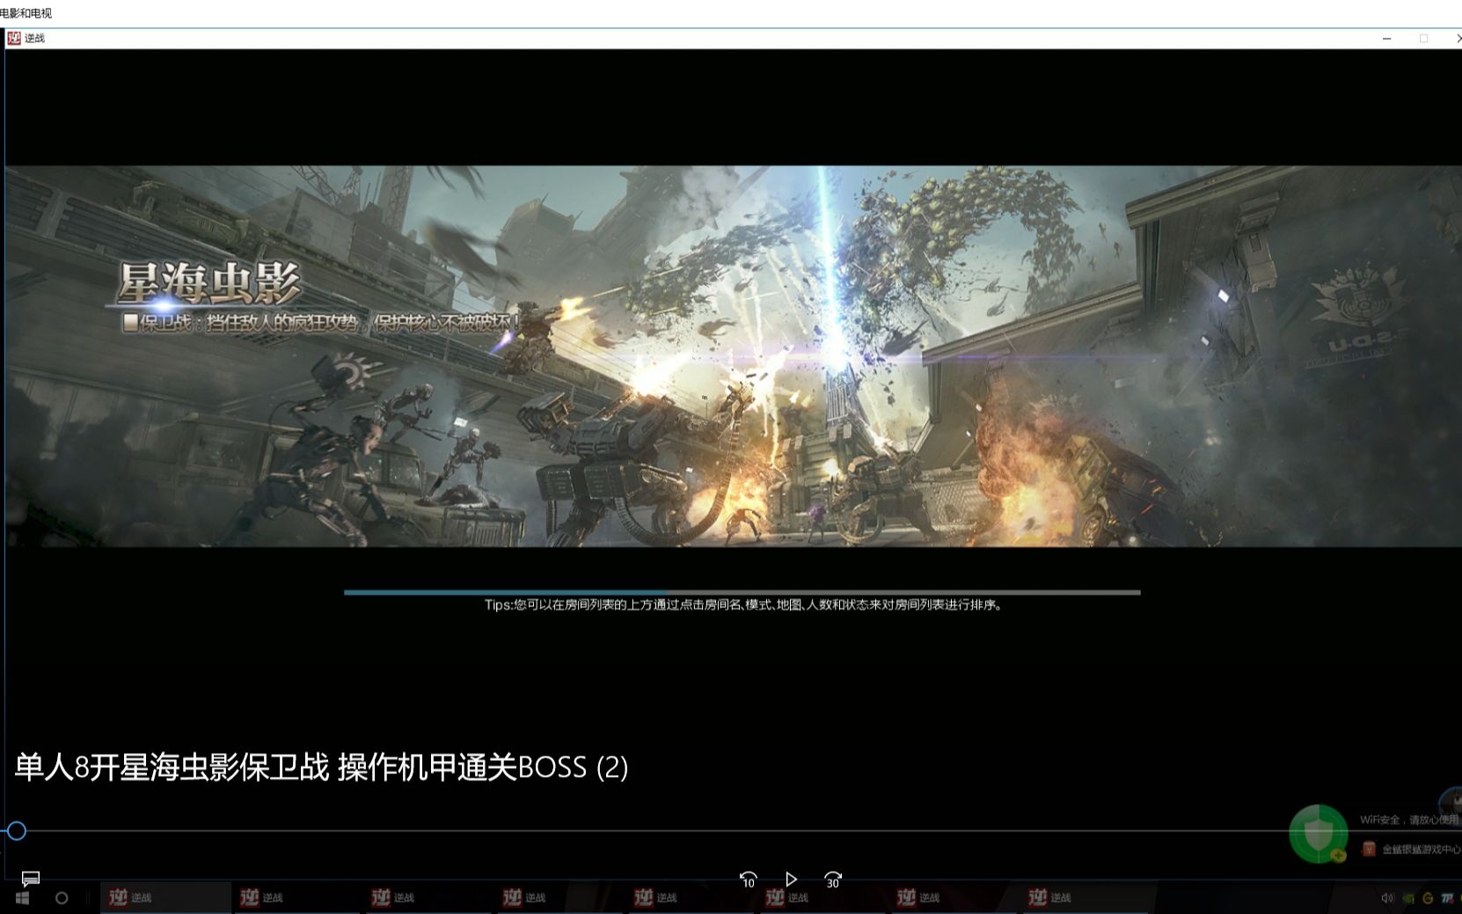Open Cortana search circle on taskbar
Viewport: 1462px width, 914px height.
coord(62,898)
